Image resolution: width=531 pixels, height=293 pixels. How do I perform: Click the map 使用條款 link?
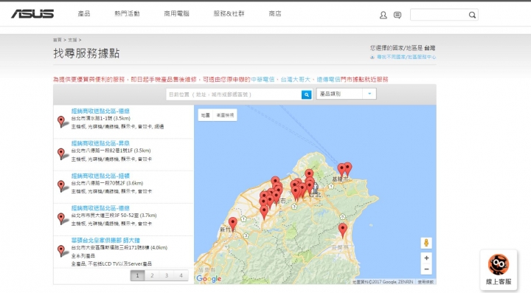point(426,282)
